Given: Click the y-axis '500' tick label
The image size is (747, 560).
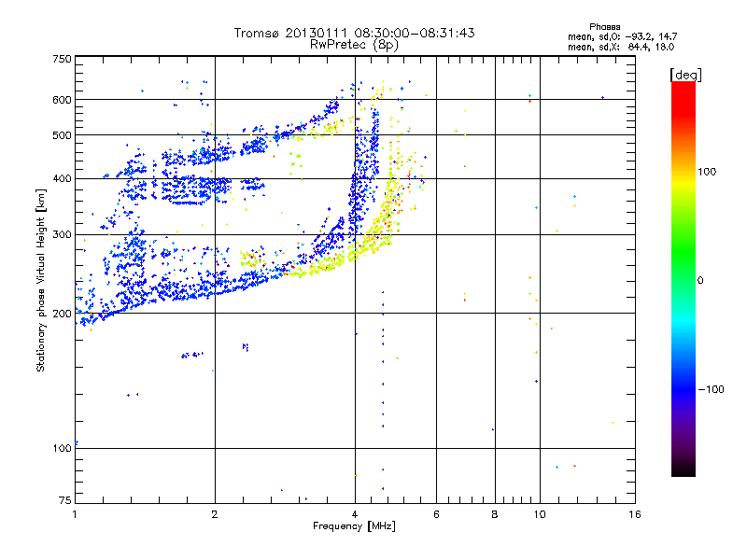Looking at the screenshot, I should (x=62, y=135).
